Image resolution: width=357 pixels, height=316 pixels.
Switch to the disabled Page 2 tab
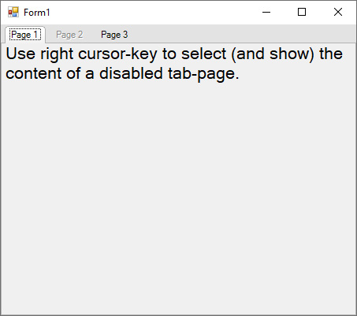coord(69,35)
